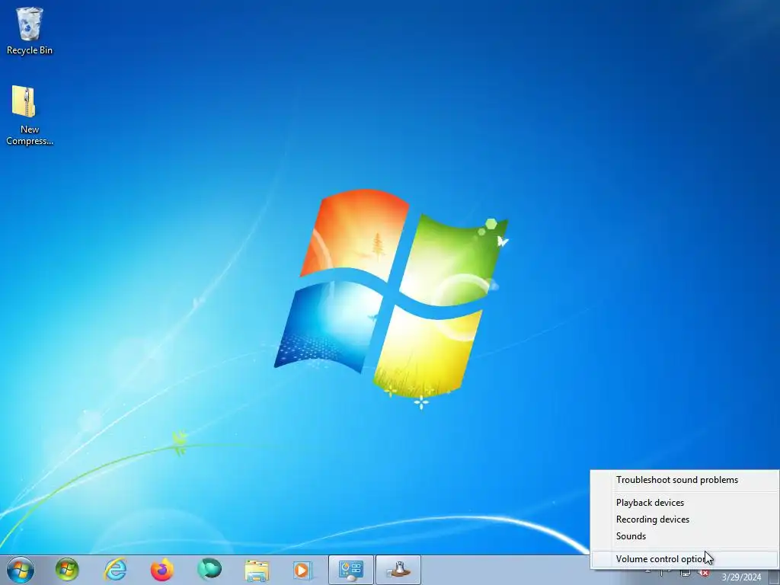Click the muted volume tray icon
The image size is (780, 585).
pyautogui.click(x=703, y=573)
